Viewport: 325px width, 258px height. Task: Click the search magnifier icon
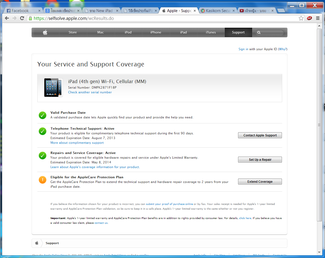[x=259, y=33]
